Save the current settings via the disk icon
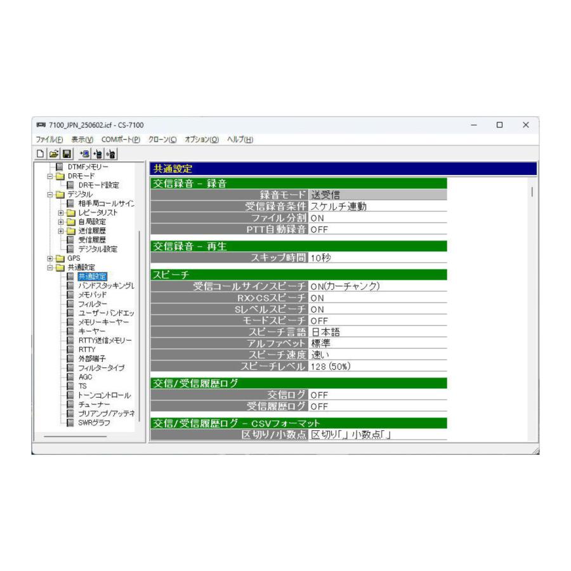 [67, 154]
